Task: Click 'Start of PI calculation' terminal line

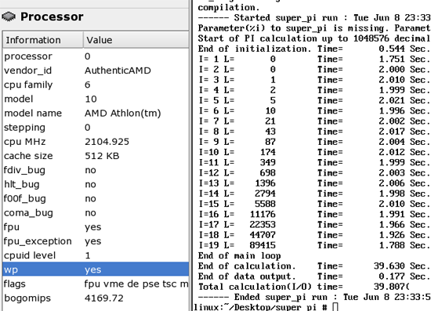Action: (x=314, y=38)
